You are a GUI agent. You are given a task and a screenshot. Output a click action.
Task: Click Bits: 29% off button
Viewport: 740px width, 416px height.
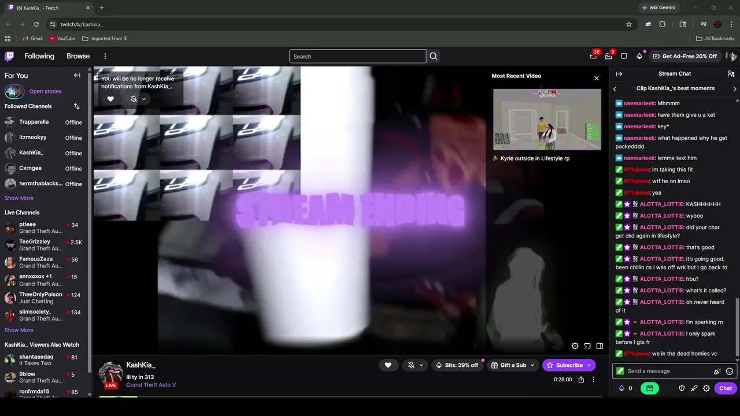(457, 365)
